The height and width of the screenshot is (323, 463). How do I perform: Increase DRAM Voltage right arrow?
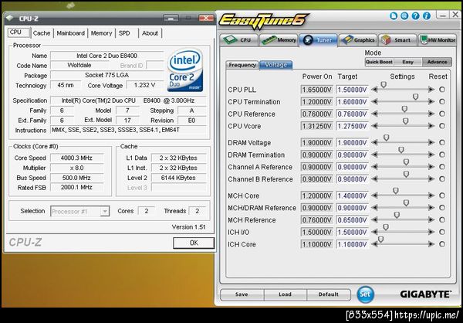[431, 142]
